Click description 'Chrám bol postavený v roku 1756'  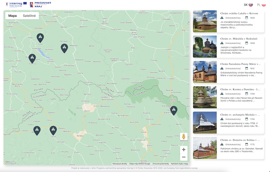[x=240, y=125]
